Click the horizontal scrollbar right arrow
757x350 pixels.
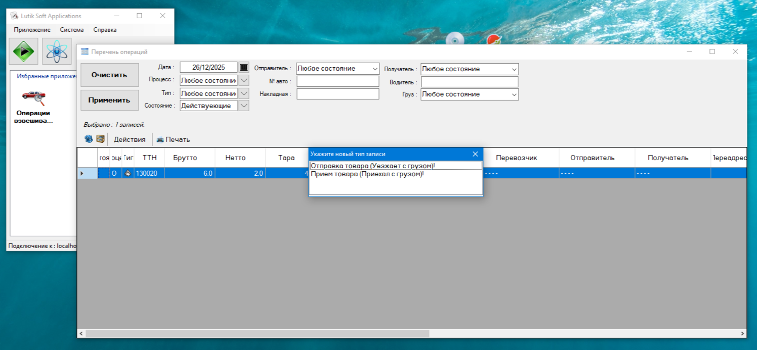pos(742,334)
